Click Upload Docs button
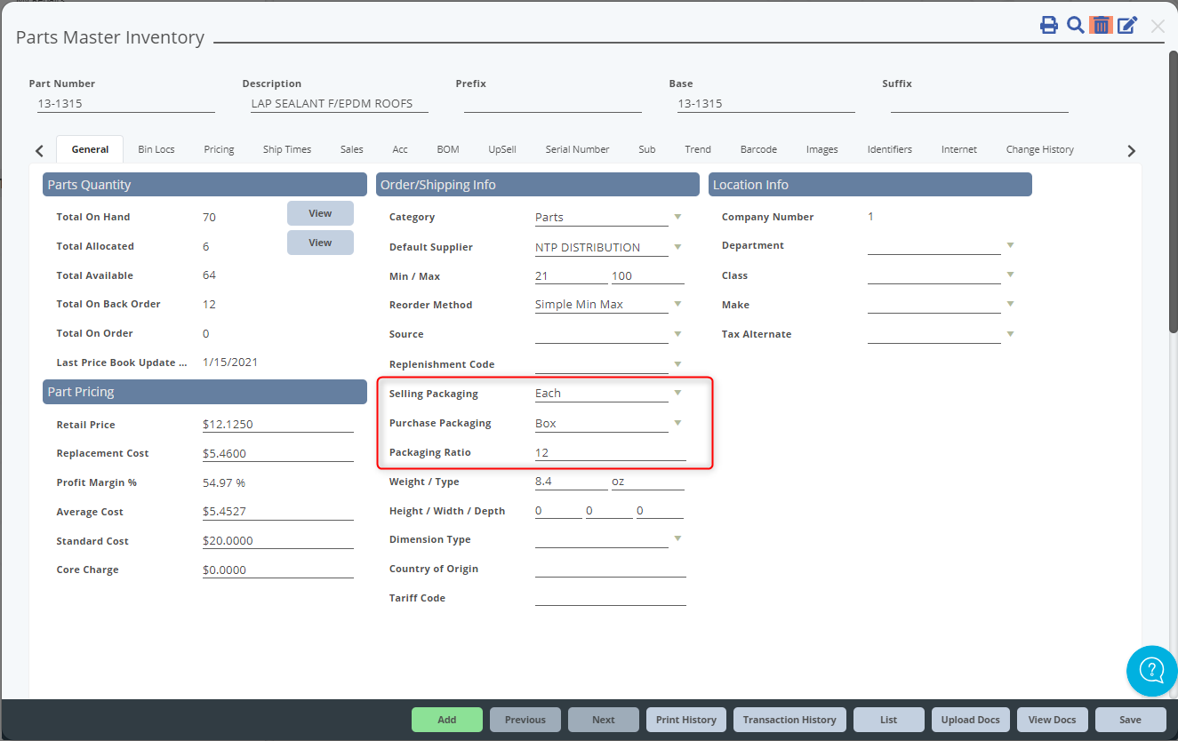 [971, 720]
